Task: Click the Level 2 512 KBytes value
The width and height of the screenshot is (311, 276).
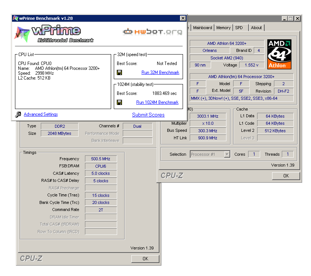Action: (275, 131)
